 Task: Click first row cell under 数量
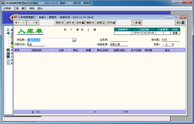tap(88, 54)
